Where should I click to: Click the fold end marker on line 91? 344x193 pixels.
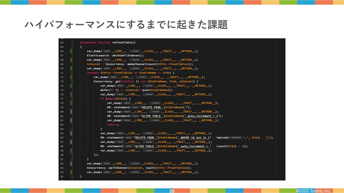pos(72,159)
